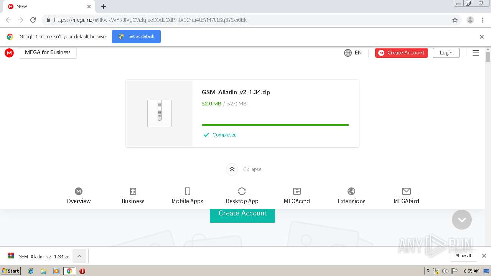Open Internet Explorer from taskbar
This screenshot has width=491, height=276.
pos(31,271)
